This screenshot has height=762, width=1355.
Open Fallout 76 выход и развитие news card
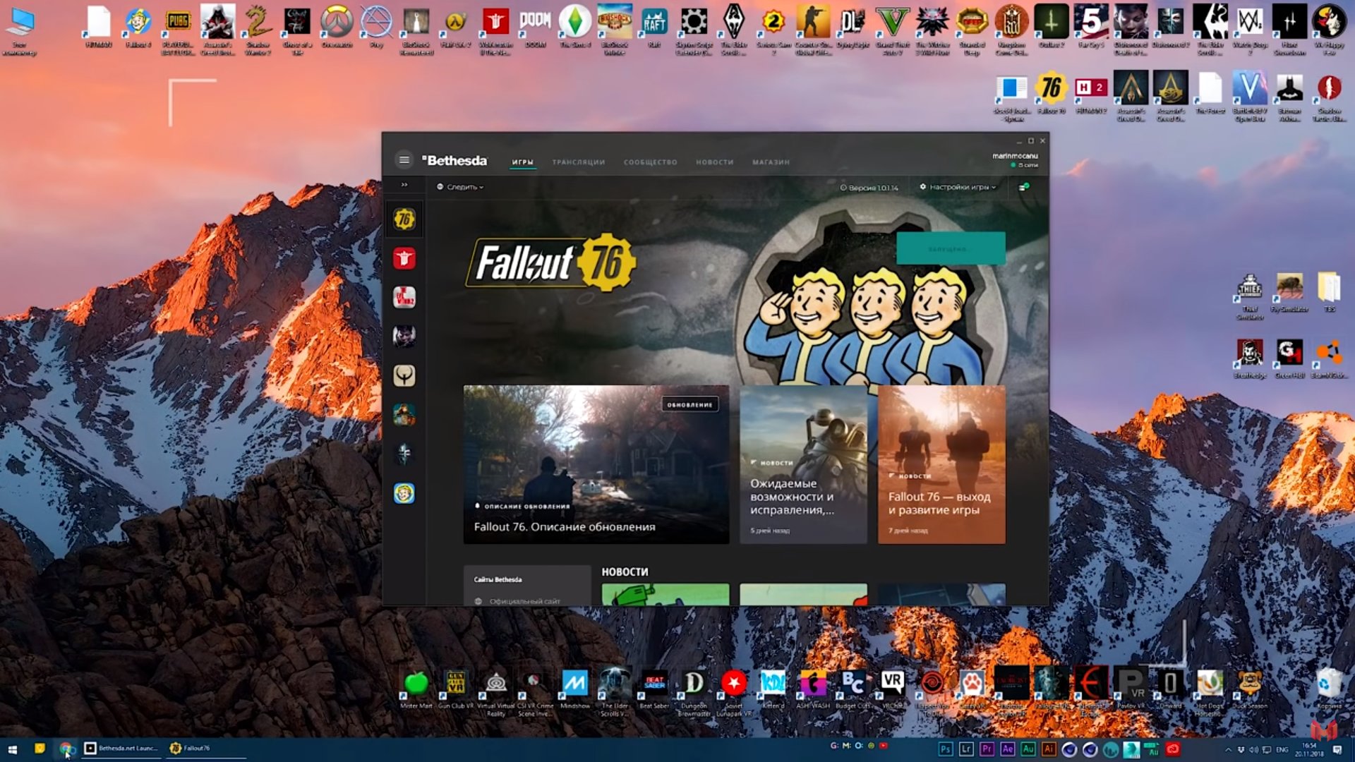click(941, 464)
